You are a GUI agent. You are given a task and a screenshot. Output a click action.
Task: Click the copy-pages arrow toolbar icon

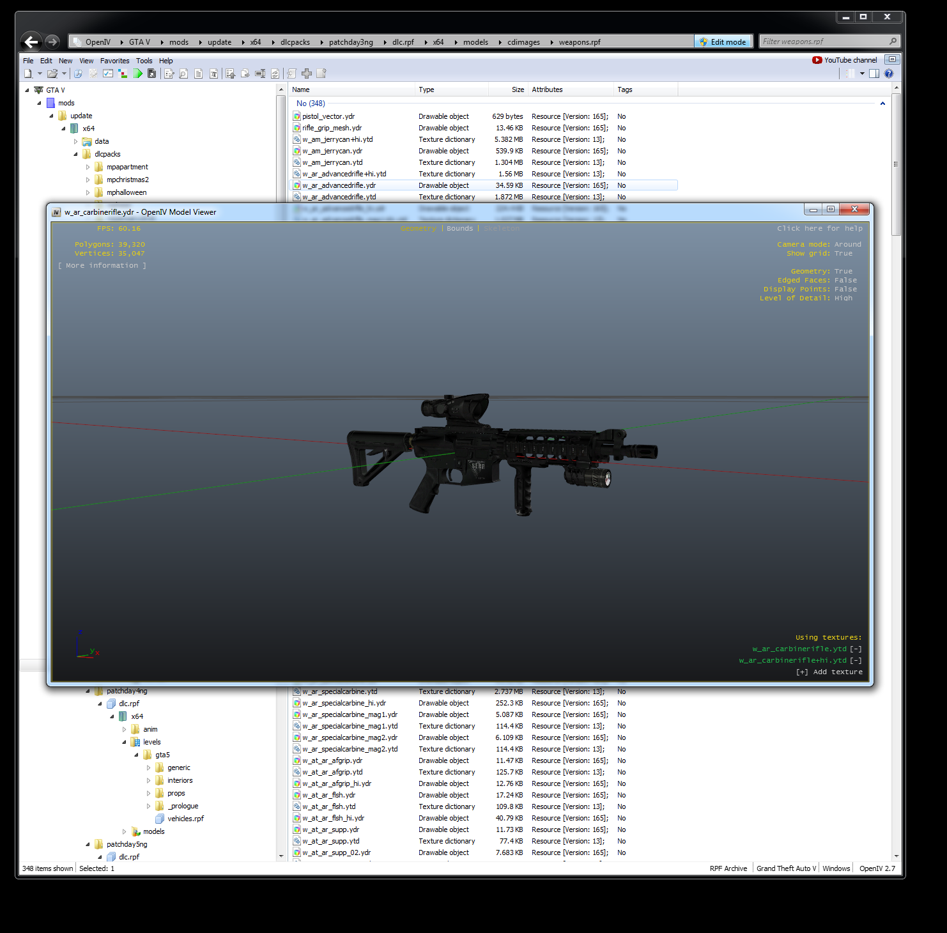[245, 73]
